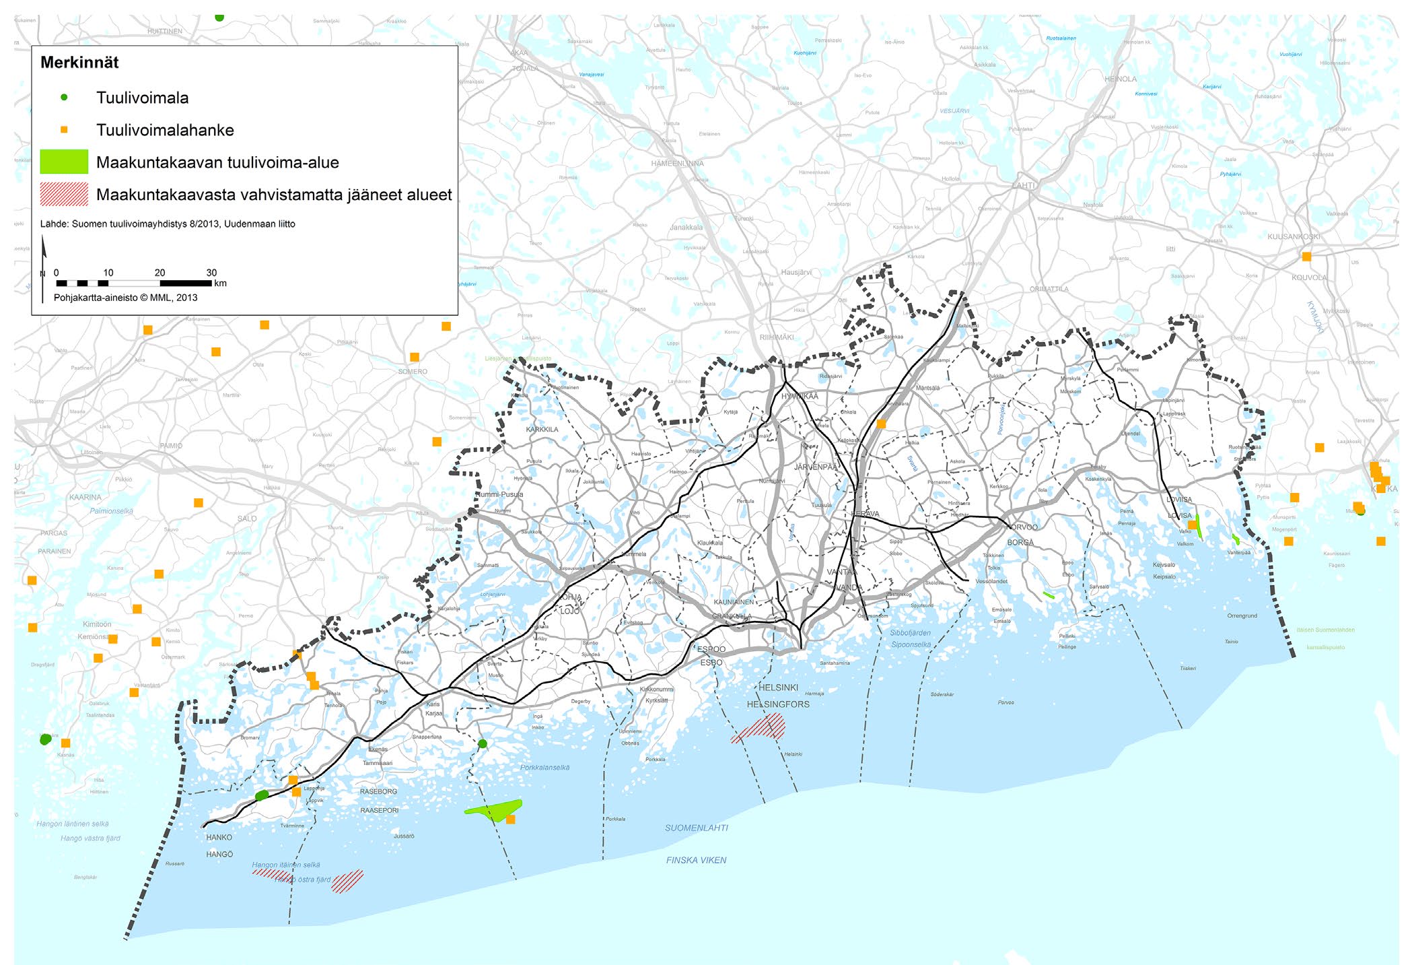Click the HELSINGFORS label
1412x965 pixels.
(x=778, y=704)
